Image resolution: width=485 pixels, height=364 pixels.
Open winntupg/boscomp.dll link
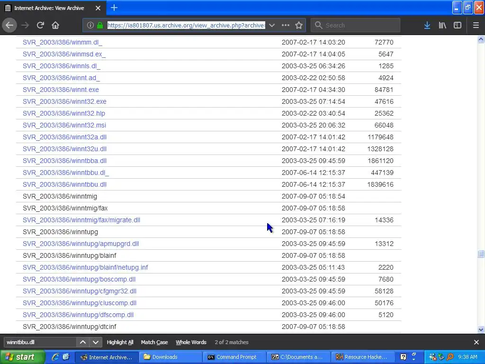(x=79, y=279)
